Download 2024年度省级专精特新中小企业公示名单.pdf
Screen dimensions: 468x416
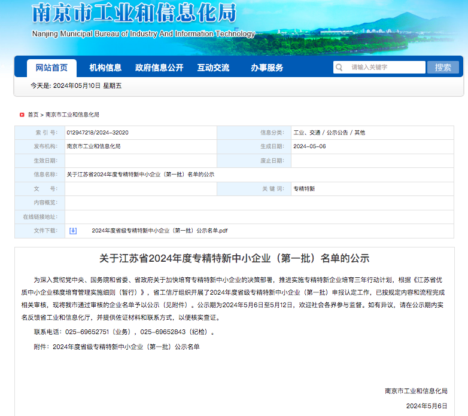(x=159, y=231)
